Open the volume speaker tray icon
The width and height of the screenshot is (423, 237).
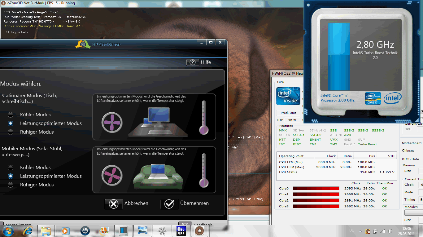pos(390,231)
